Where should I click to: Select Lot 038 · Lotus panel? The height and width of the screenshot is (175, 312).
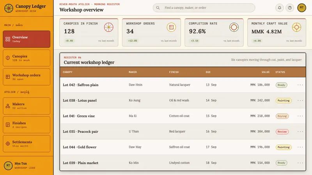point(80,100)
